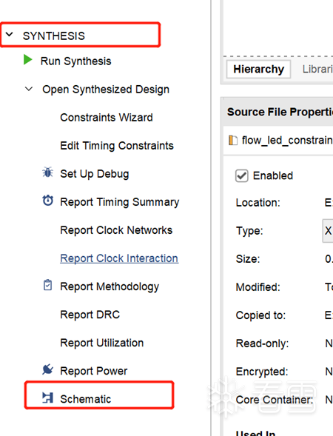
Task: Open Report Clock Interaction link
Action: click(119, 258)
